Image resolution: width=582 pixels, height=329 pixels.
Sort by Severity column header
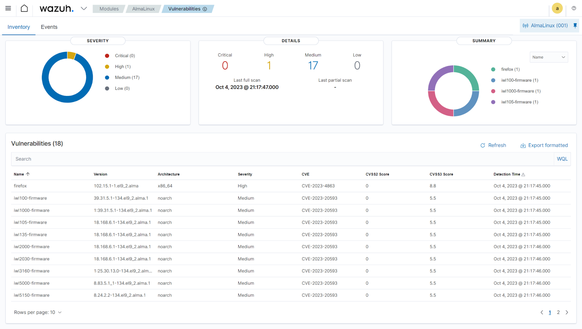tap(245, 174)
